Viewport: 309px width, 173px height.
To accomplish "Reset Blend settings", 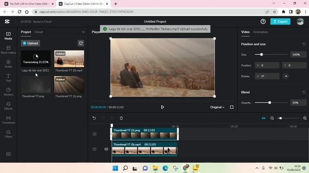I will (x=304, y=92).
